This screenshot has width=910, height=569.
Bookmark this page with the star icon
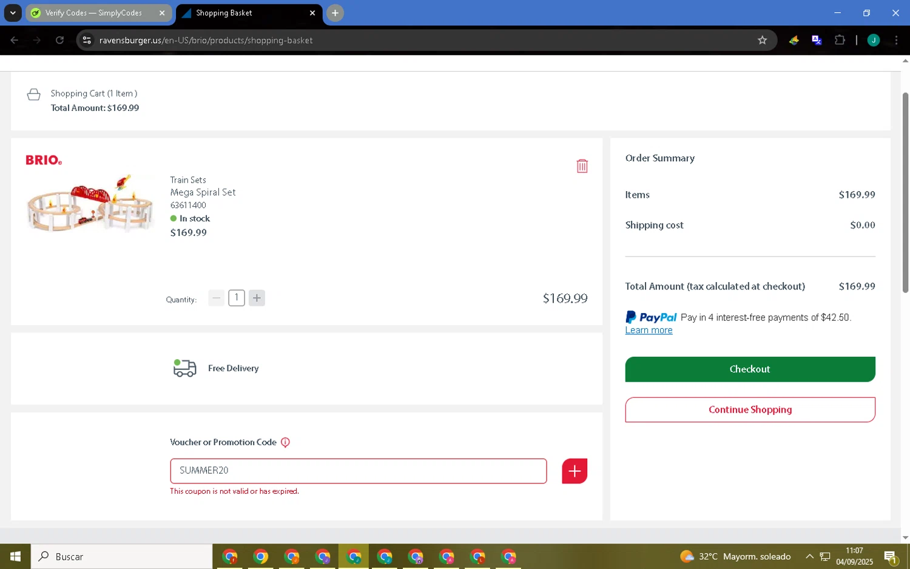coord(763,40)
